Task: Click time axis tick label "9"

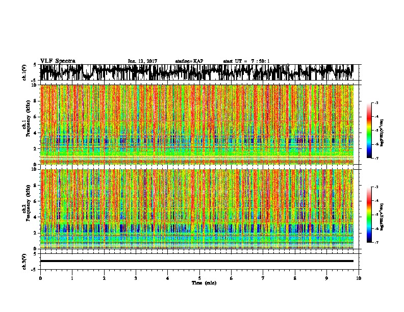Action: pyautogui.click(x=326, y=278)
